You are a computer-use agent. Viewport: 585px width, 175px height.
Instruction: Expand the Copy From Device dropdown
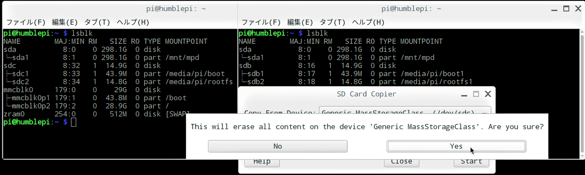coord(405,112)
